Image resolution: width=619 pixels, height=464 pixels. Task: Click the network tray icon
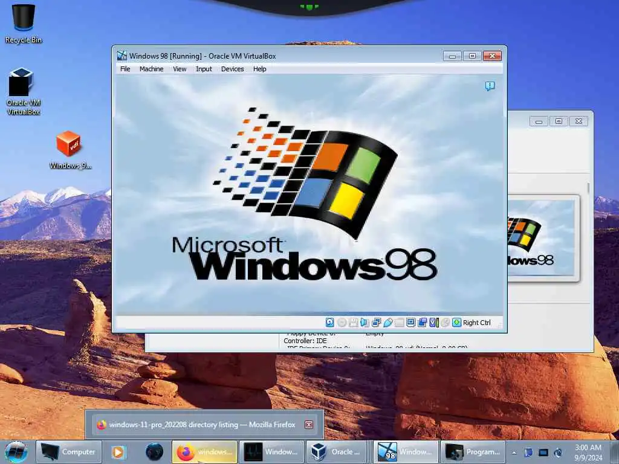[543, 452]
